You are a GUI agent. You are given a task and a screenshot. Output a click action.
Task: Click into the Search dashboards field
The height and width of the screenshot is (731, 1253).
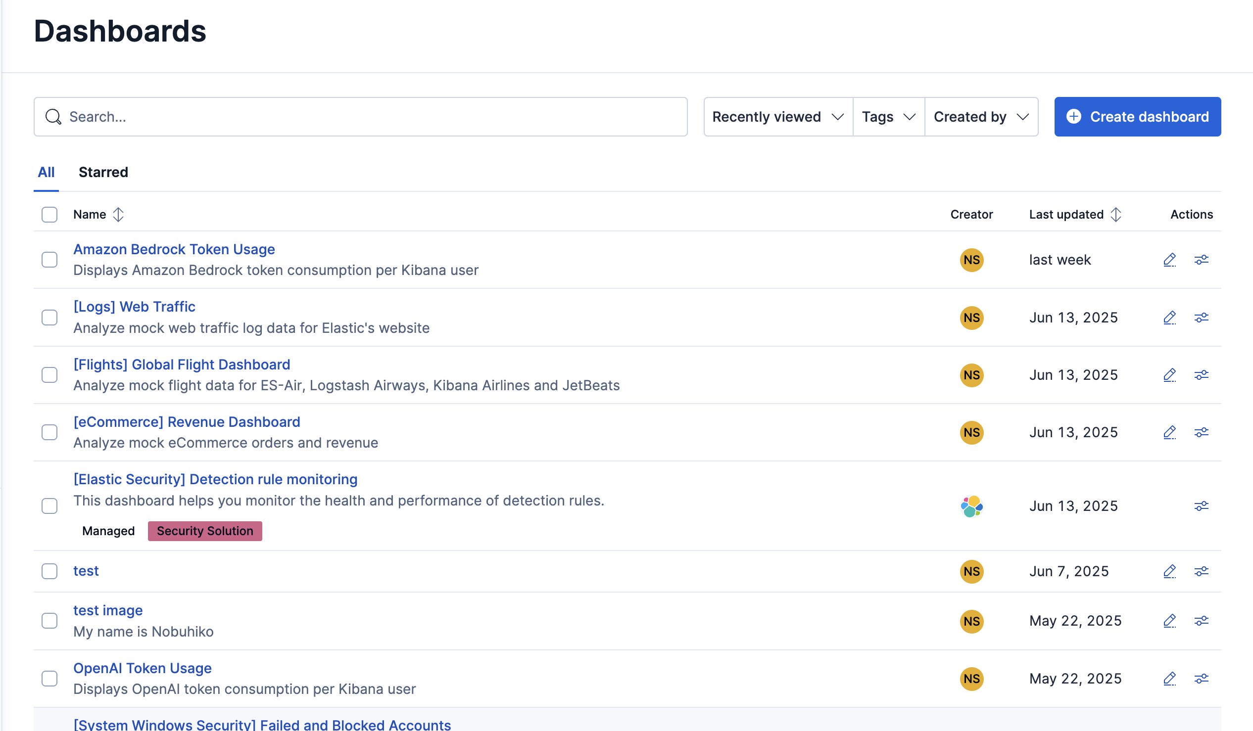(360, 117)
